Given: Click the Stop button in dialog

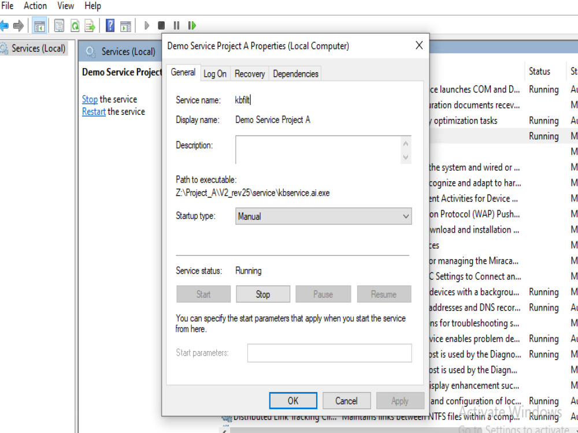Looking at the screenshot, I should click(263, 294).
